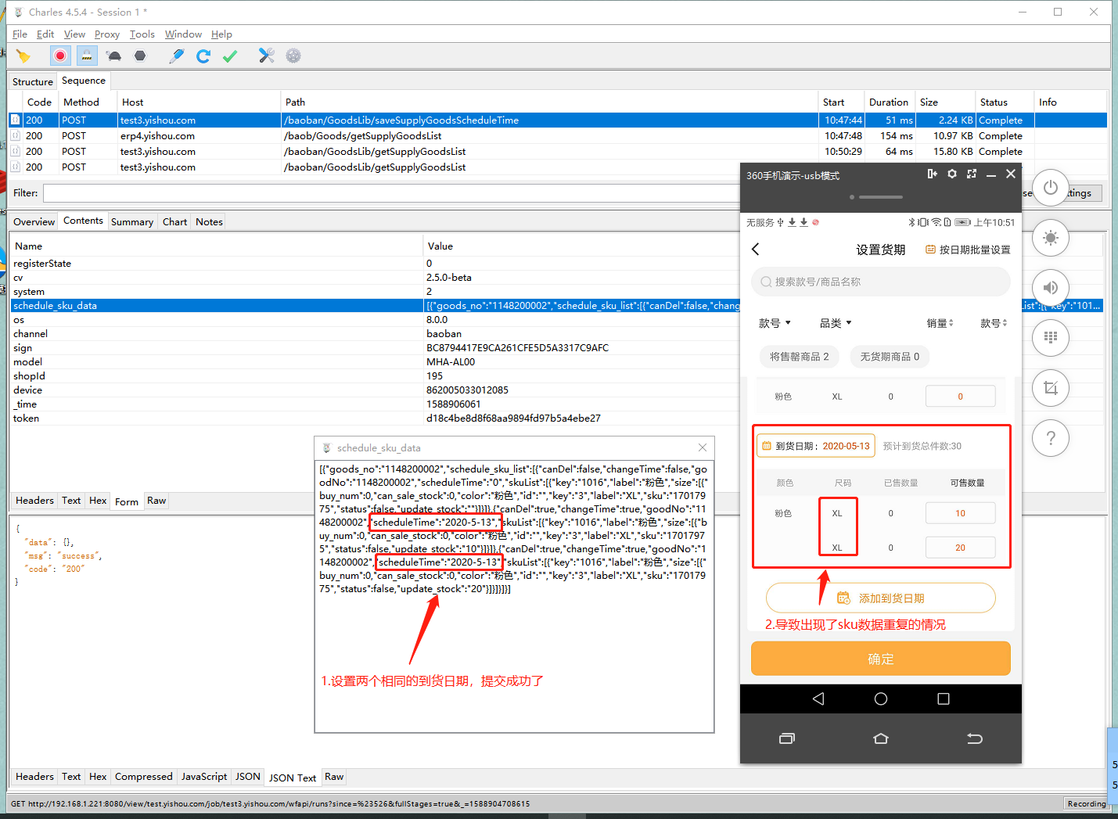Click the phone-mirror volume speaker icon

1051,288
